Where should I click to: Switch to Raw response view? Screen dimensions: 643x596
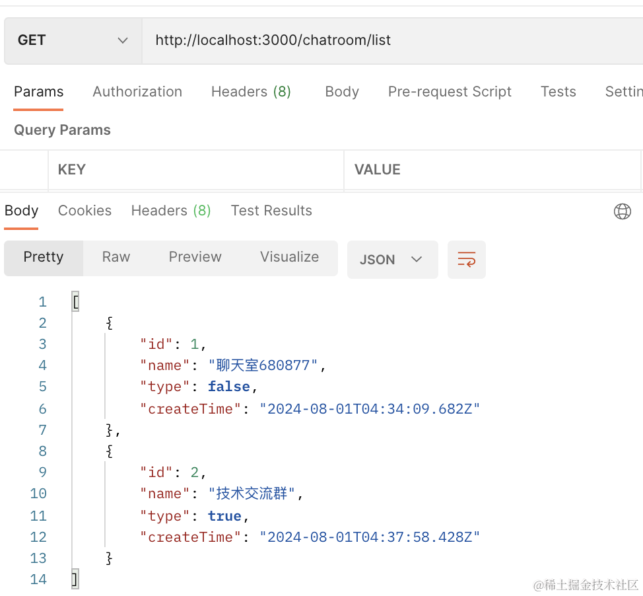click(x=116, y=257)
